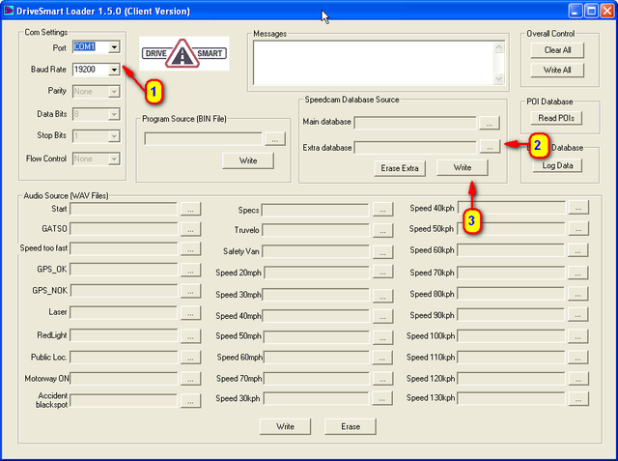Browse for the Speed 50kph WAV file
Viewport: 618px width, 461px height.
[x=578, y=229]
